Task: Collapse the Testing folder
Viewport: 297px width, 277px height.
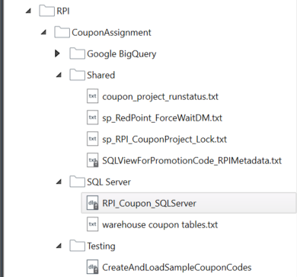Action: click(59, 246)
